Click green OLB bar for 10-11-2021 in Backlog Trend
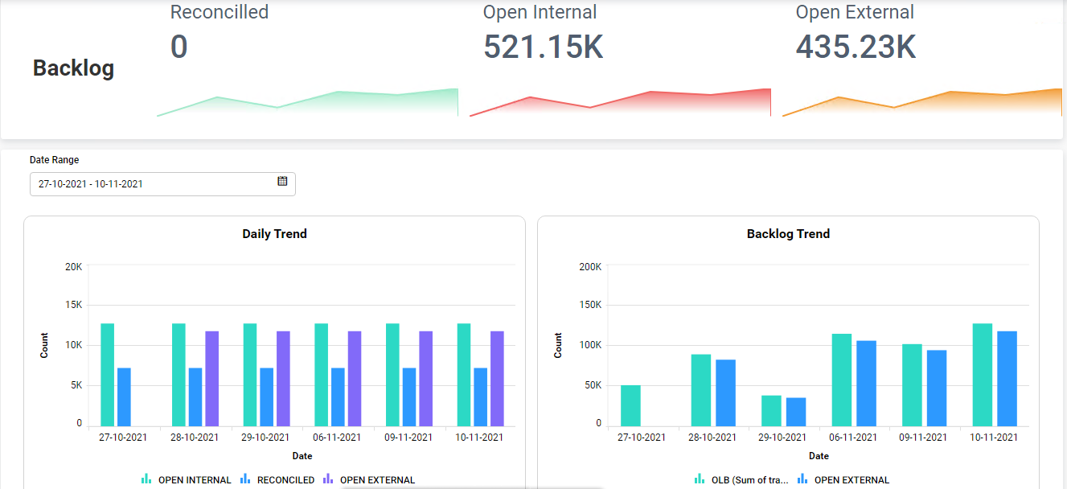 (x=983, y=375)
